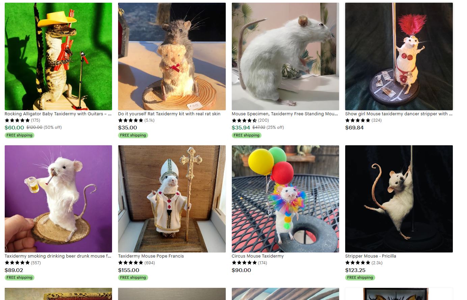
Task: Open the Stripper Mouse Pricilla photo
Action: pyautogui.click(x=399, y=199)
